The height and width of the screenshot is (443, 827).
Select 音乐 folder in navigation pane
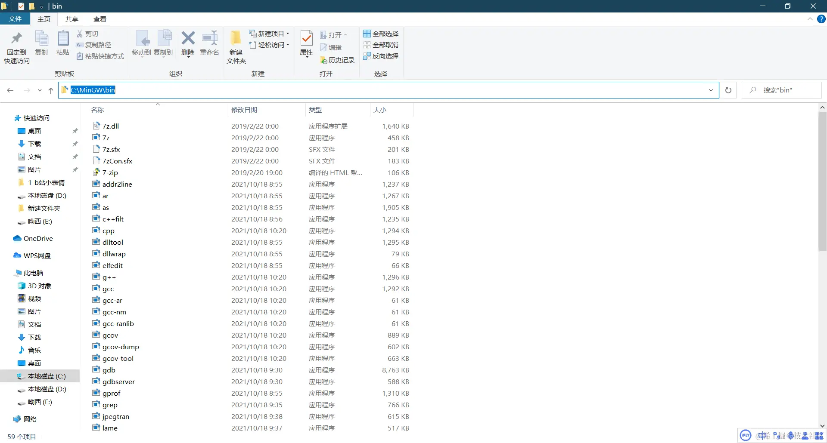(x=29, y=350)
